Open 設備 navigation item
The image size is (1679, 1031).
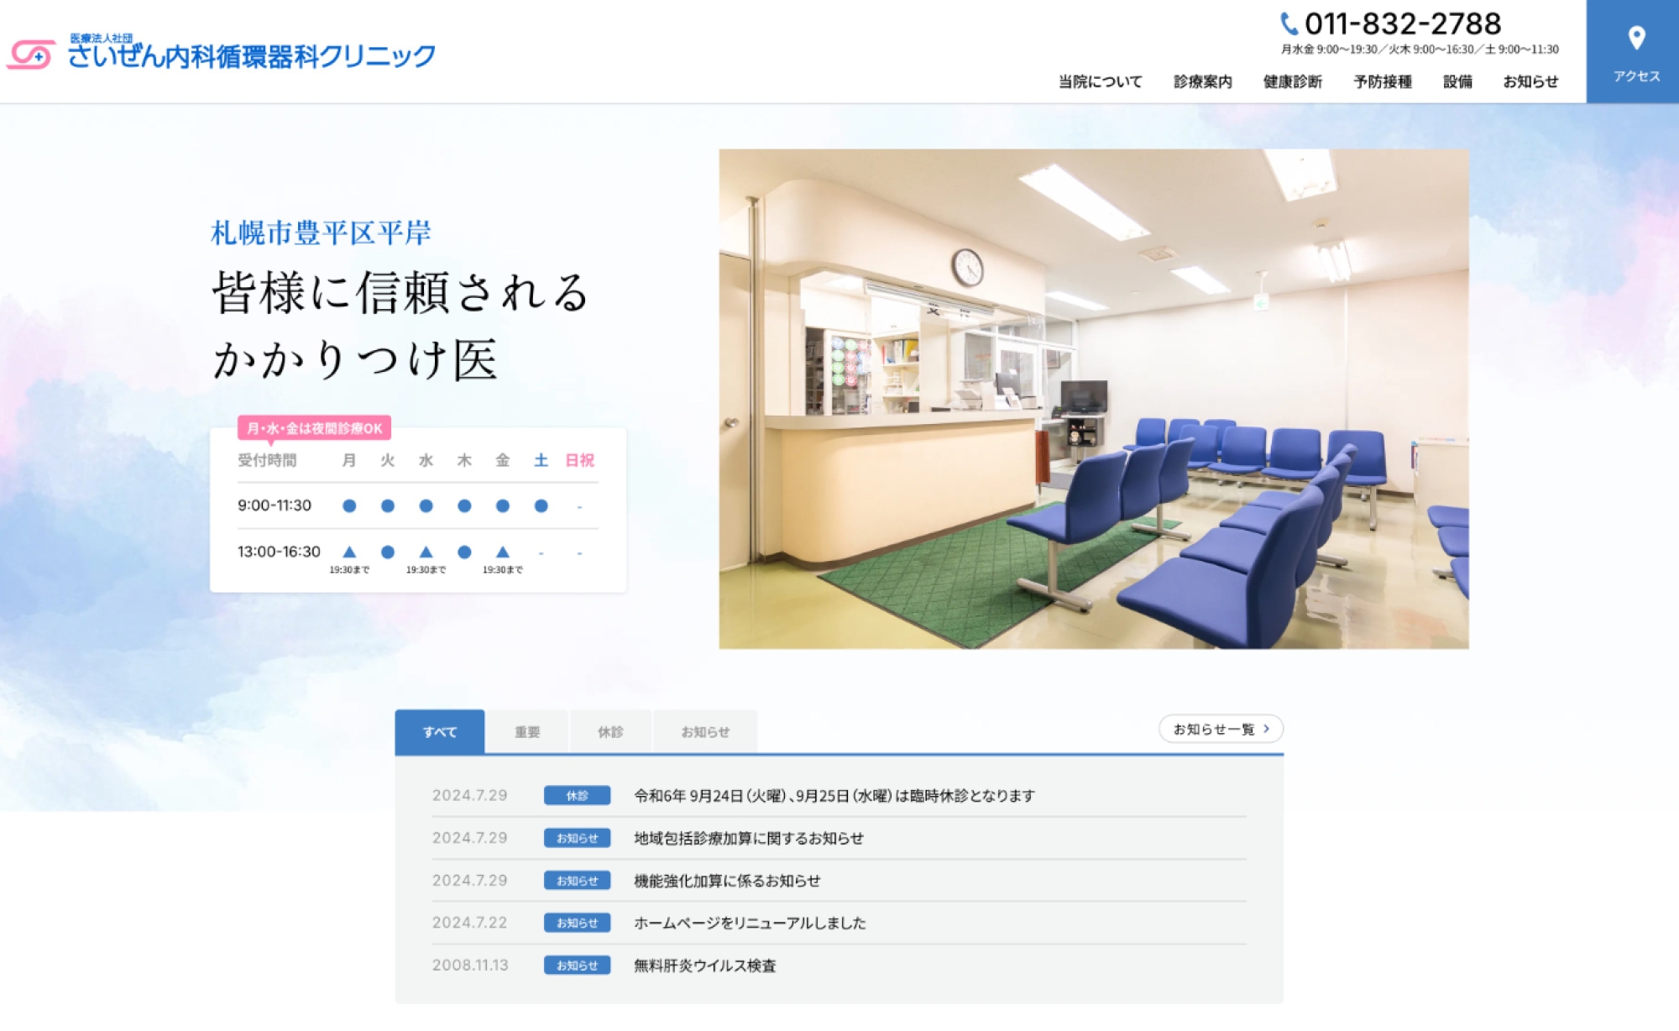1457,81
